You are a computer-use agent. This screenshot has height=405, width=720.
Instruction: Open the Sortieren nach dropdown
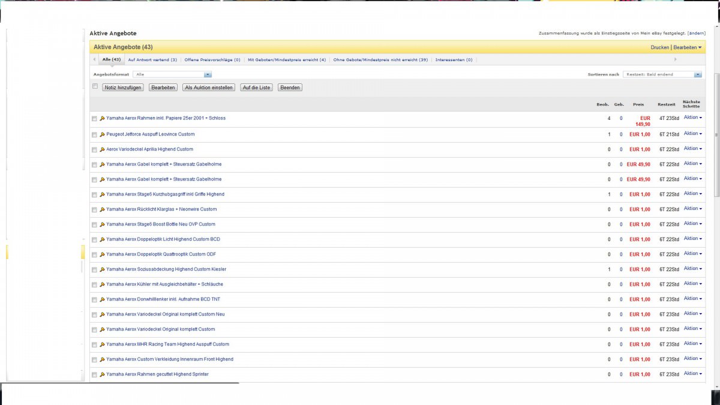tap(662, 74)
